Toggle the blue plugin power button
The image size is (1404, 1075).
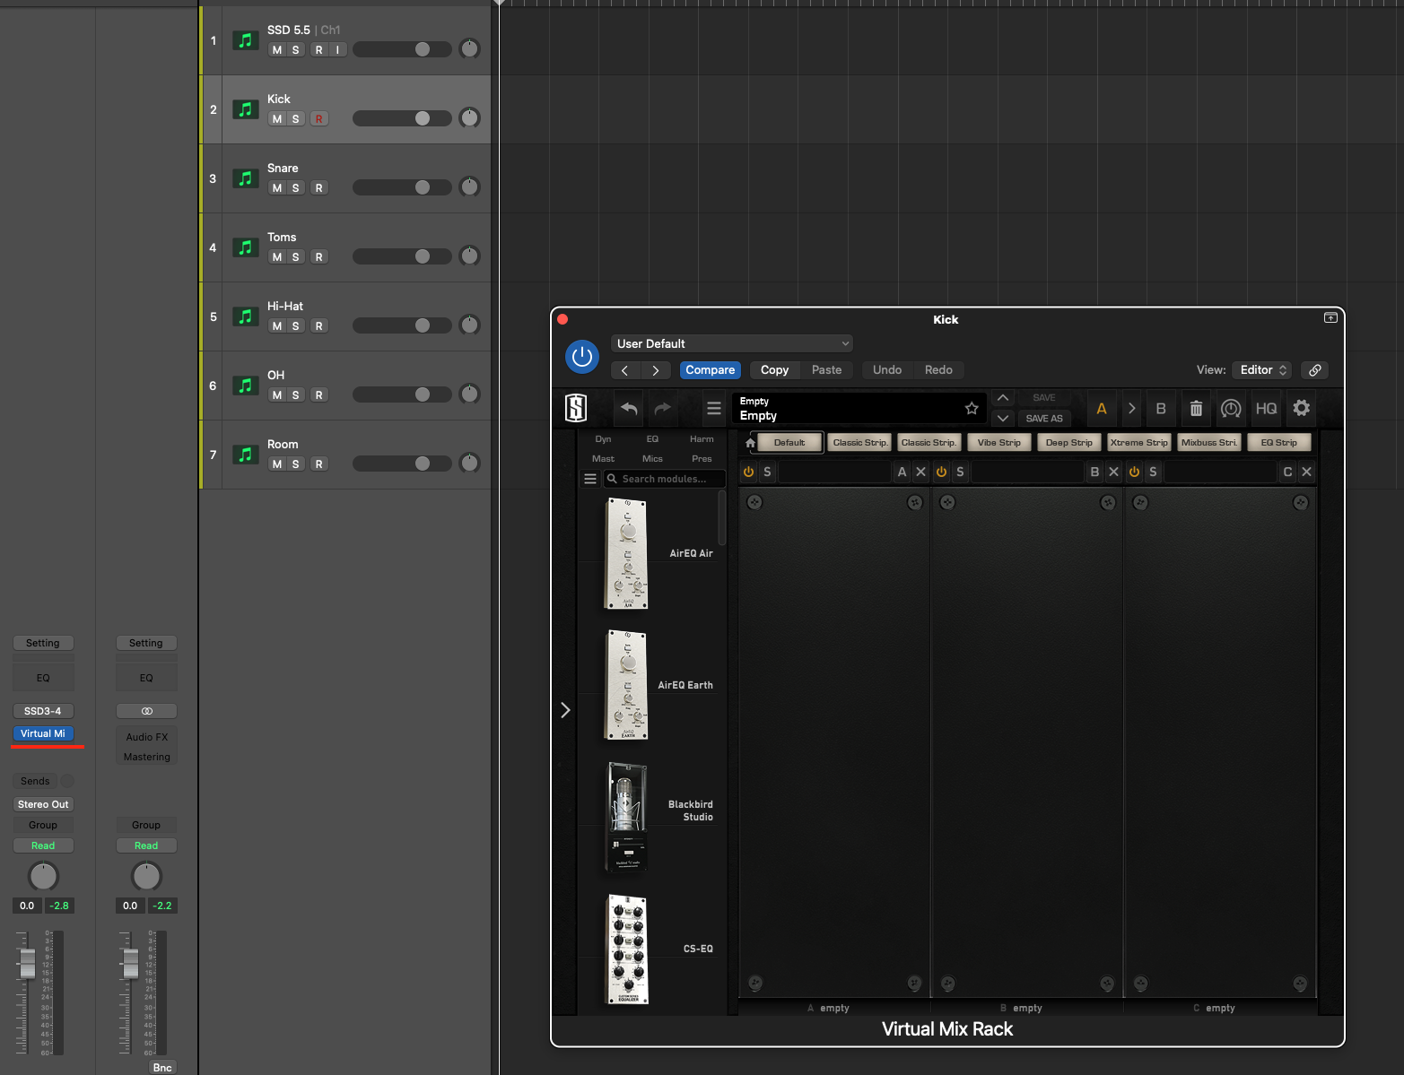pyautogui.click(x=581, y=357)
